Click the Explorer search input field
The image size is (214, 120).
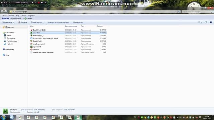(198, 12)
